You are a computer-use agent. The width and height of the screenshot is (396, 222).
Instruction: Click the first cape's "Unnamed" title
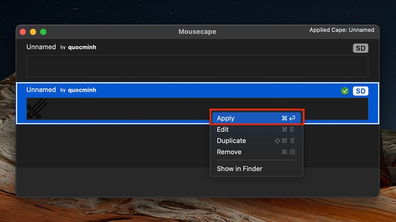pos(41,47)
